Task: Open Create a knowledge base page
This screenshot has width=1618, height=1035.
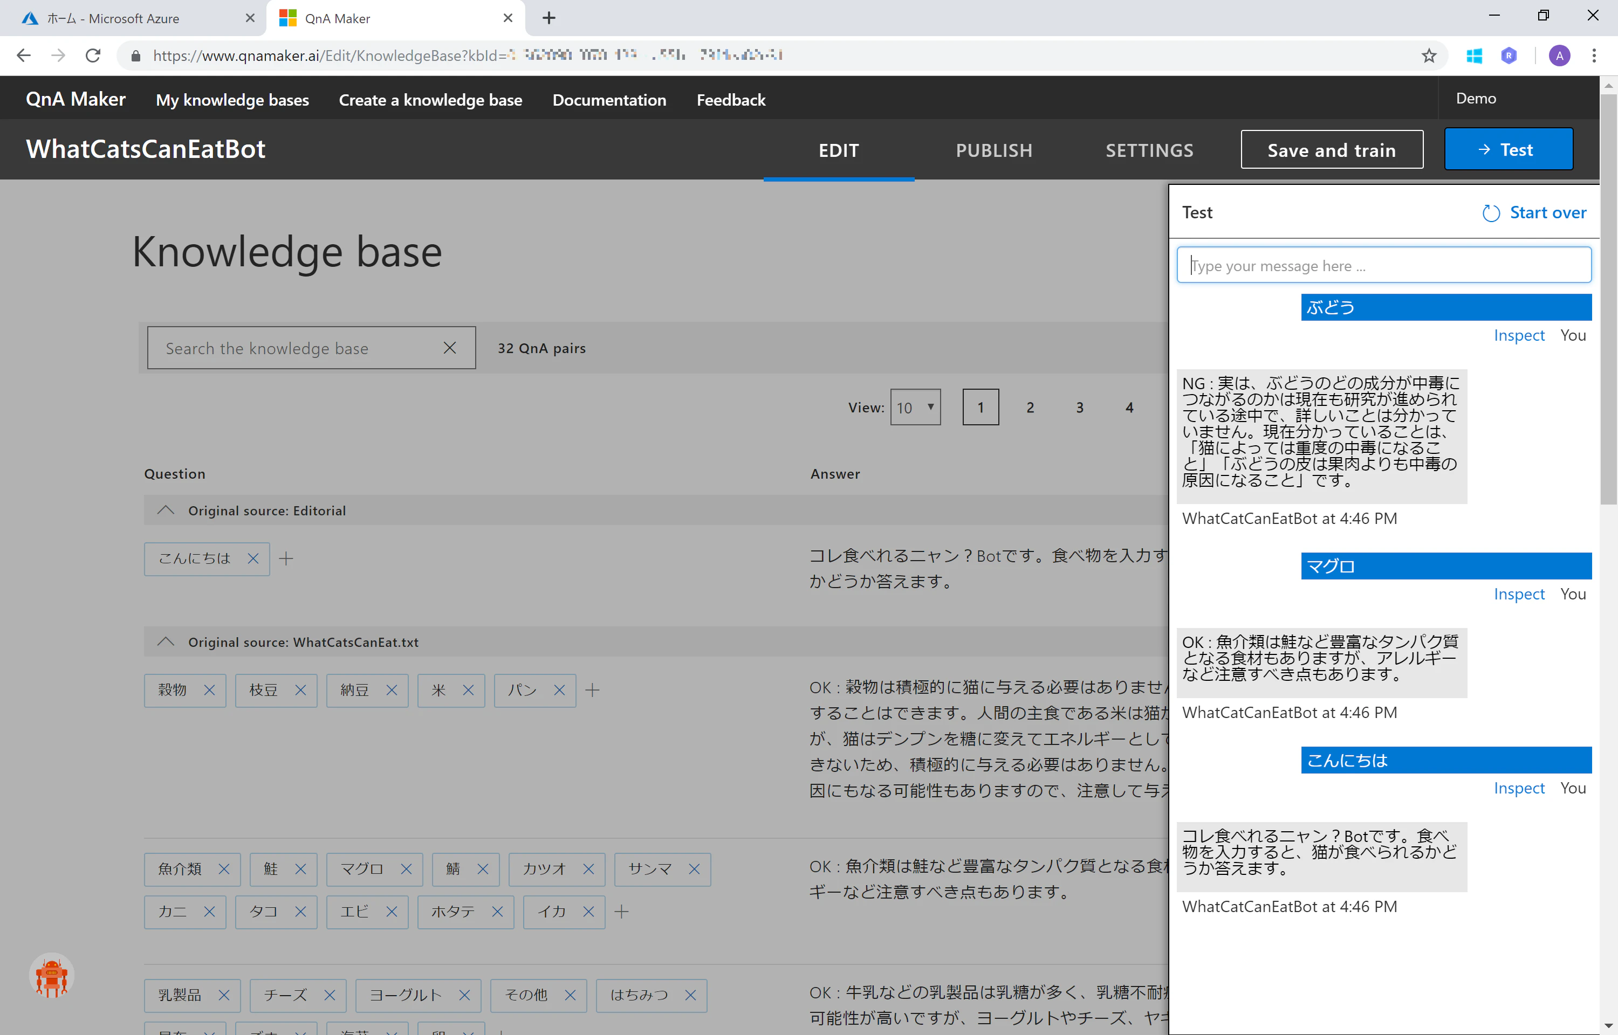Action: pos(430,100)
